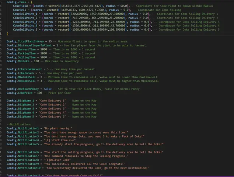The height and width of the screenshot is (177, 234).
Task: Click the Config.HarvestTime setting
Action: (50, 49)
